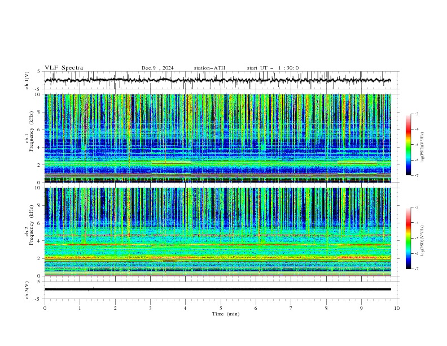Click the "2" kHz tick on ch.1 axis
The height and width of the screenshot is (346, 447).
pyautogui.click(x=40, y=165)
